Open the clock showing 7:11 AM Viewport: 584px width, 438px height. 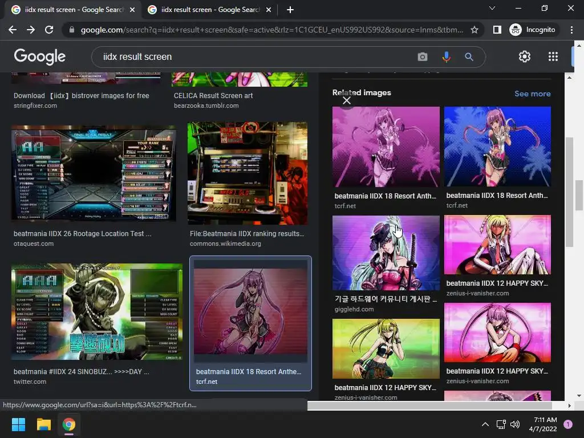(x=543, y=424)
